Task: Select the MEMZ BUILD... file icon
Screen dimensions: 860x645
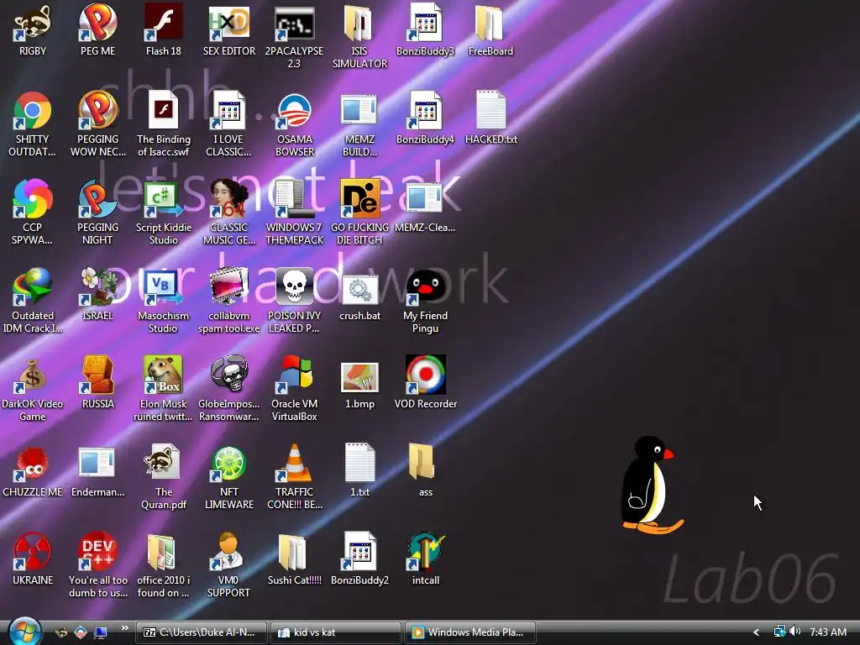Action: [x=359, y=111]
